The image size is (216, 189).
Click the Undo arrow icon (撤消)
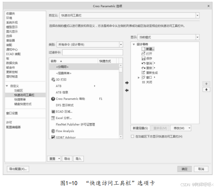coord(143,63)
